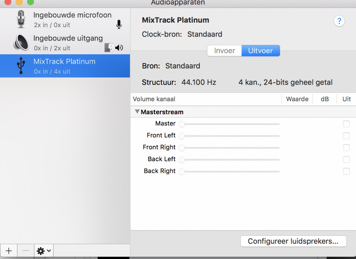Screen dimensions: 356x259
Task: Click the built-in output speaker icon
Action: pyautogui.click(x=21, y=42)
